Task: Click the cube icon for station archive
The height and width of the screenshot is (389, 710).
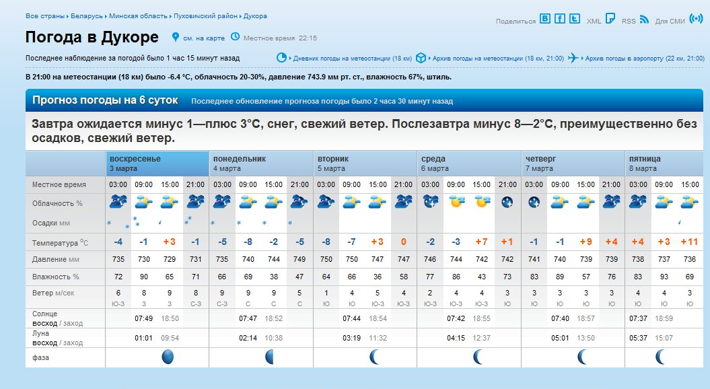Action: (x=421, y=58)
